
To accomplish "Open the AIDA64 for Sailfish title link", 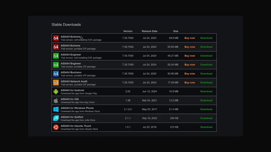I will click(72, 117).
